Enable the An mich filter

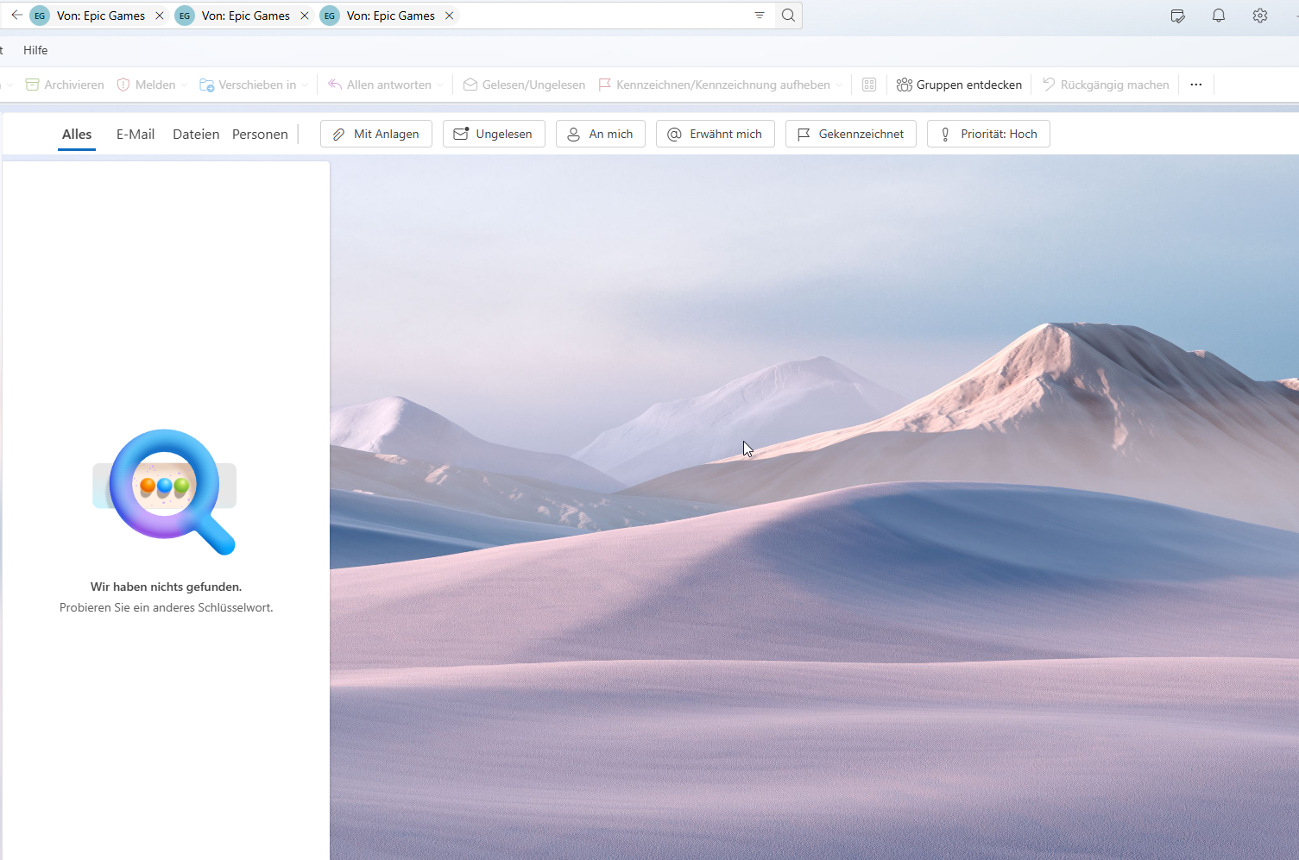coord(601,134)
